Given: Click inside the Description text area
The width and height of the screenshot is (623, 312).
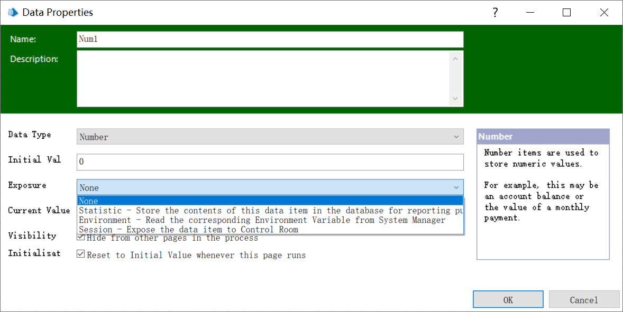Looking at the screenshot, I should coord(263,79).
